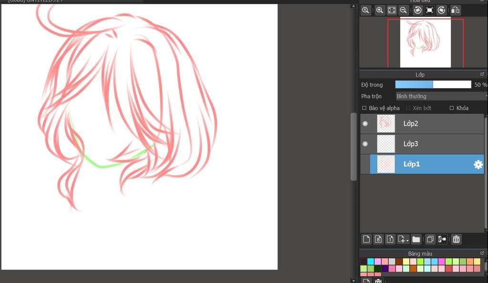488x283 pixels.
Task: Adjust the Độ trong opacity slider
Action: pyautogui.click(x=433, y=85)
